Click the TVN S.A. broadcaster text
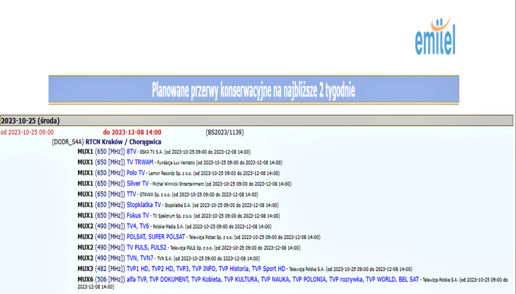Viewport: 516px width, 294px height. click(x=165, y=259)
